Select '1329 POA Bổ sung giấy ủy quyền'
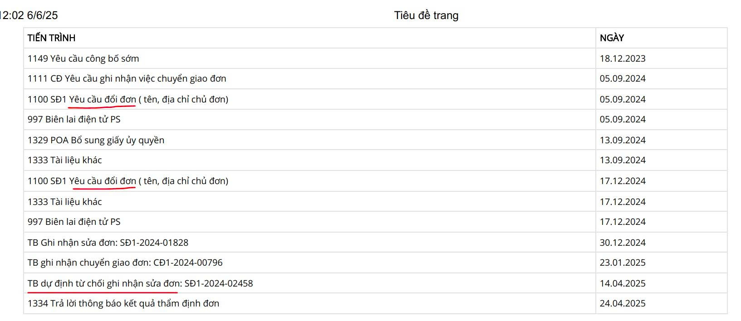This screenshot has width=741, height=321. pyautogui.click(x=96, y=140)
